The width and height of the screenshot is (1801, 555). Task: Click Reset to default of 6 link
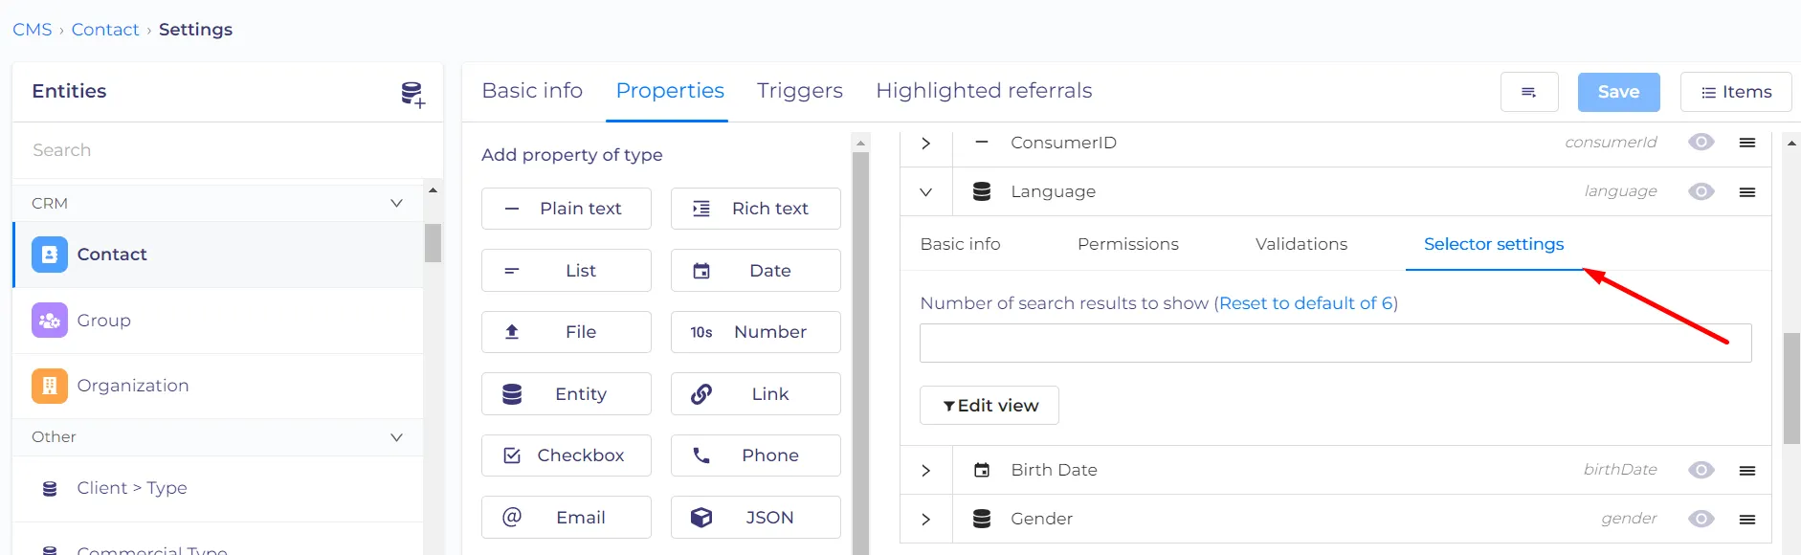(1305, 303)
